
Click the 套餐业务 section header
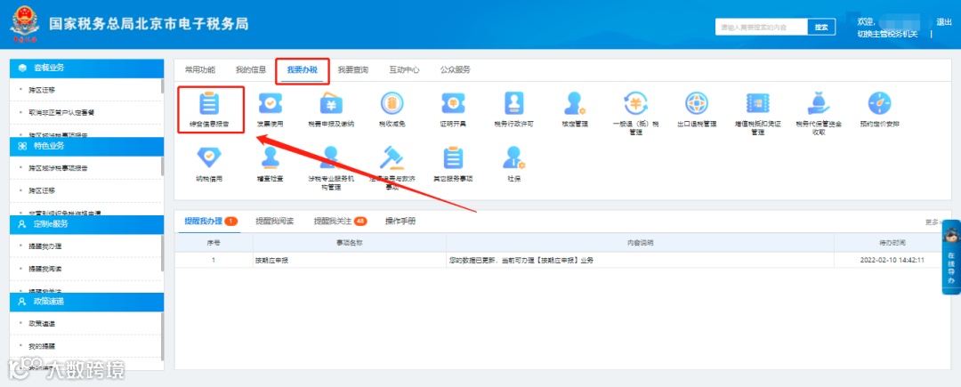coord(87,68)
